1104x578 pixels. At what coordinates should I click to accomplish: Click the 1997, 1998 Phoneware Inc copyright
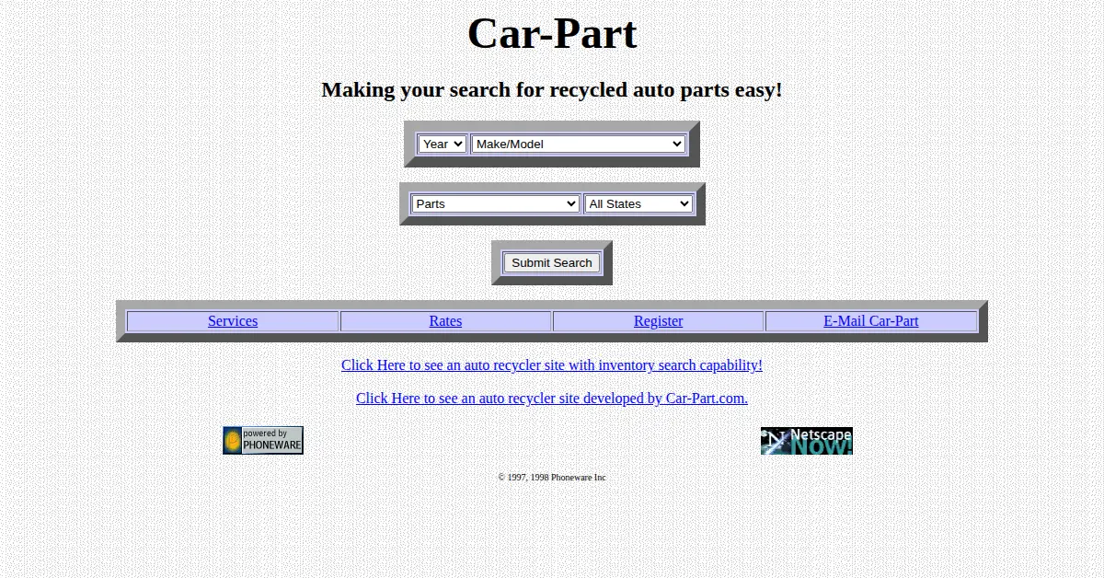coord(552,478)
